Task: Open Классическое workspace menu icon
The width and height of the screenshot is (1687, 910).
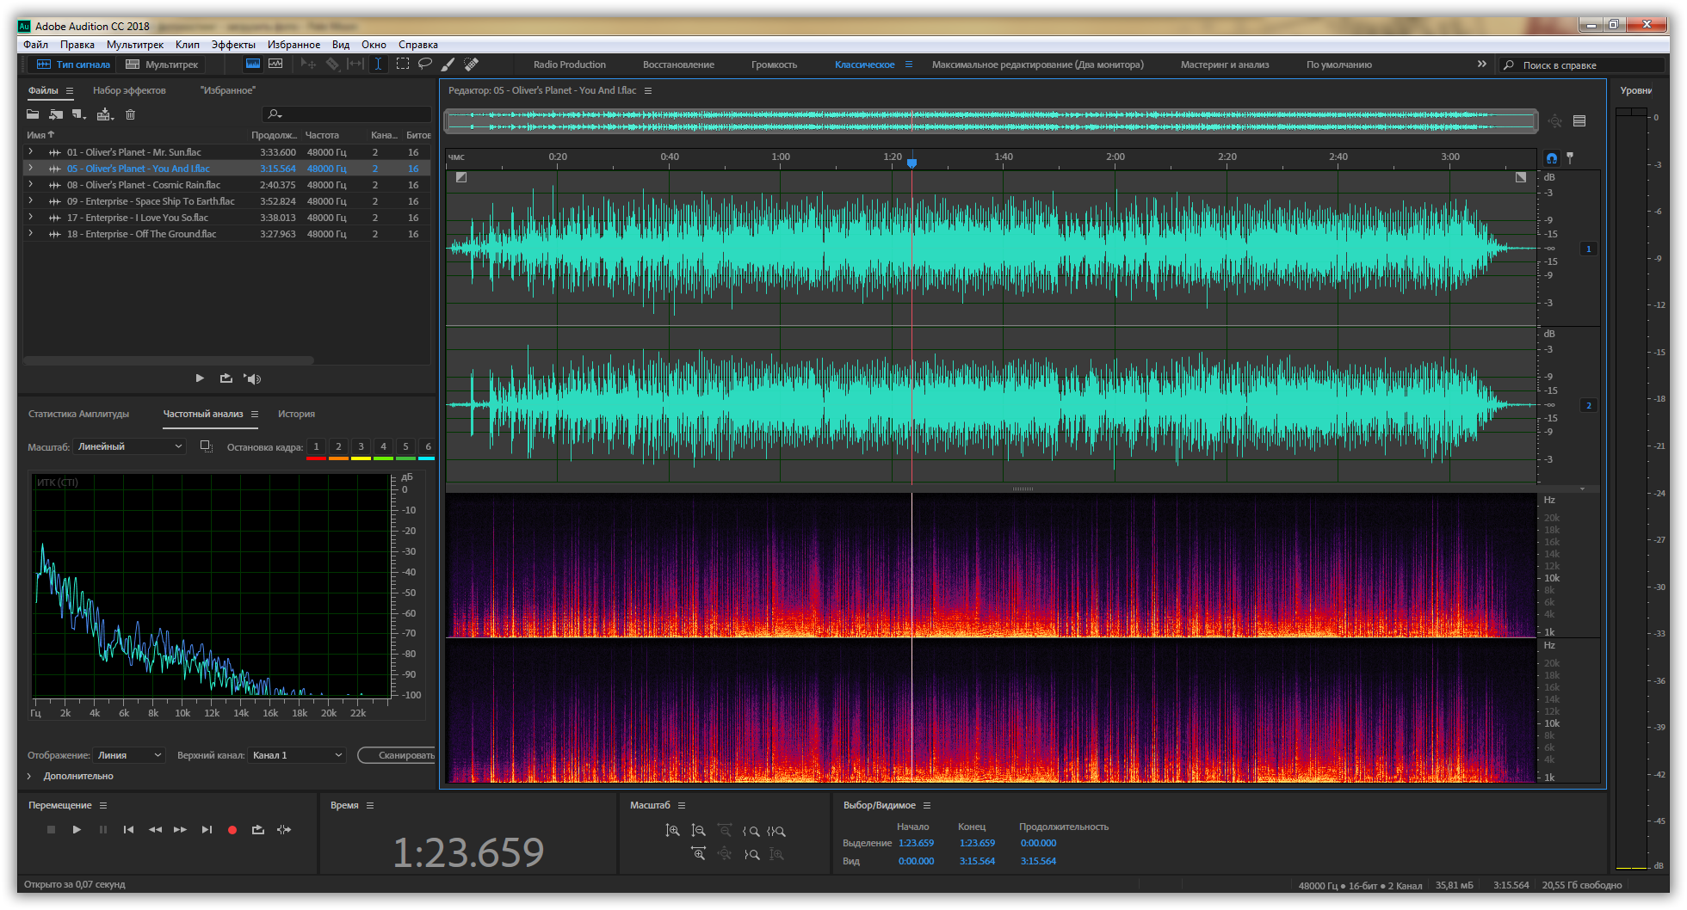Action: click(908, 65)
